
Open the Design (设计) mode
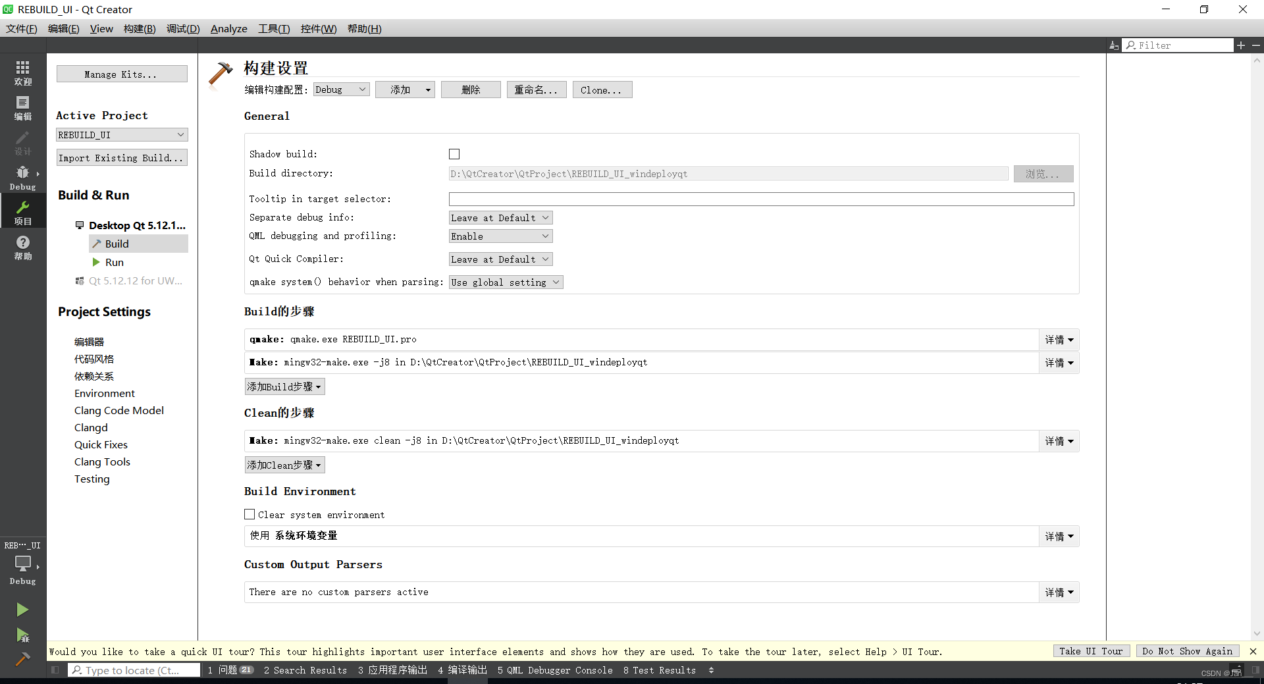pos(23,142)
